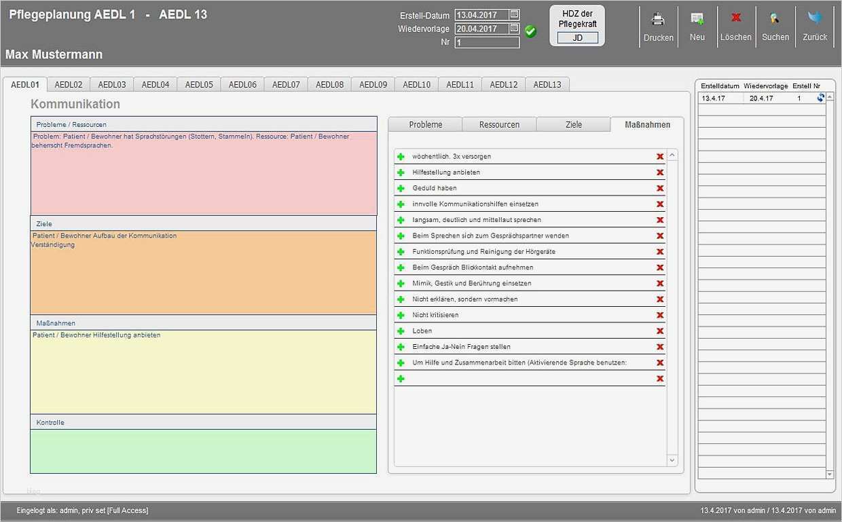842x522 pixels.
Task: Delete 'Beim Gespräch Blickkontakt aufnehmen' with red X
Action: point(659,267)
